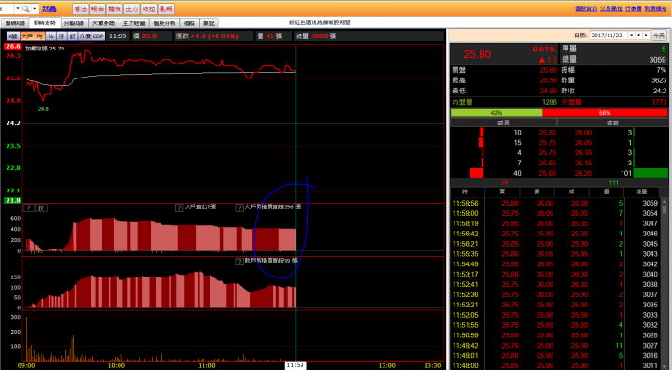Open the stock code dropdown arrow
672x370 pixels.
tap(18, 8)
